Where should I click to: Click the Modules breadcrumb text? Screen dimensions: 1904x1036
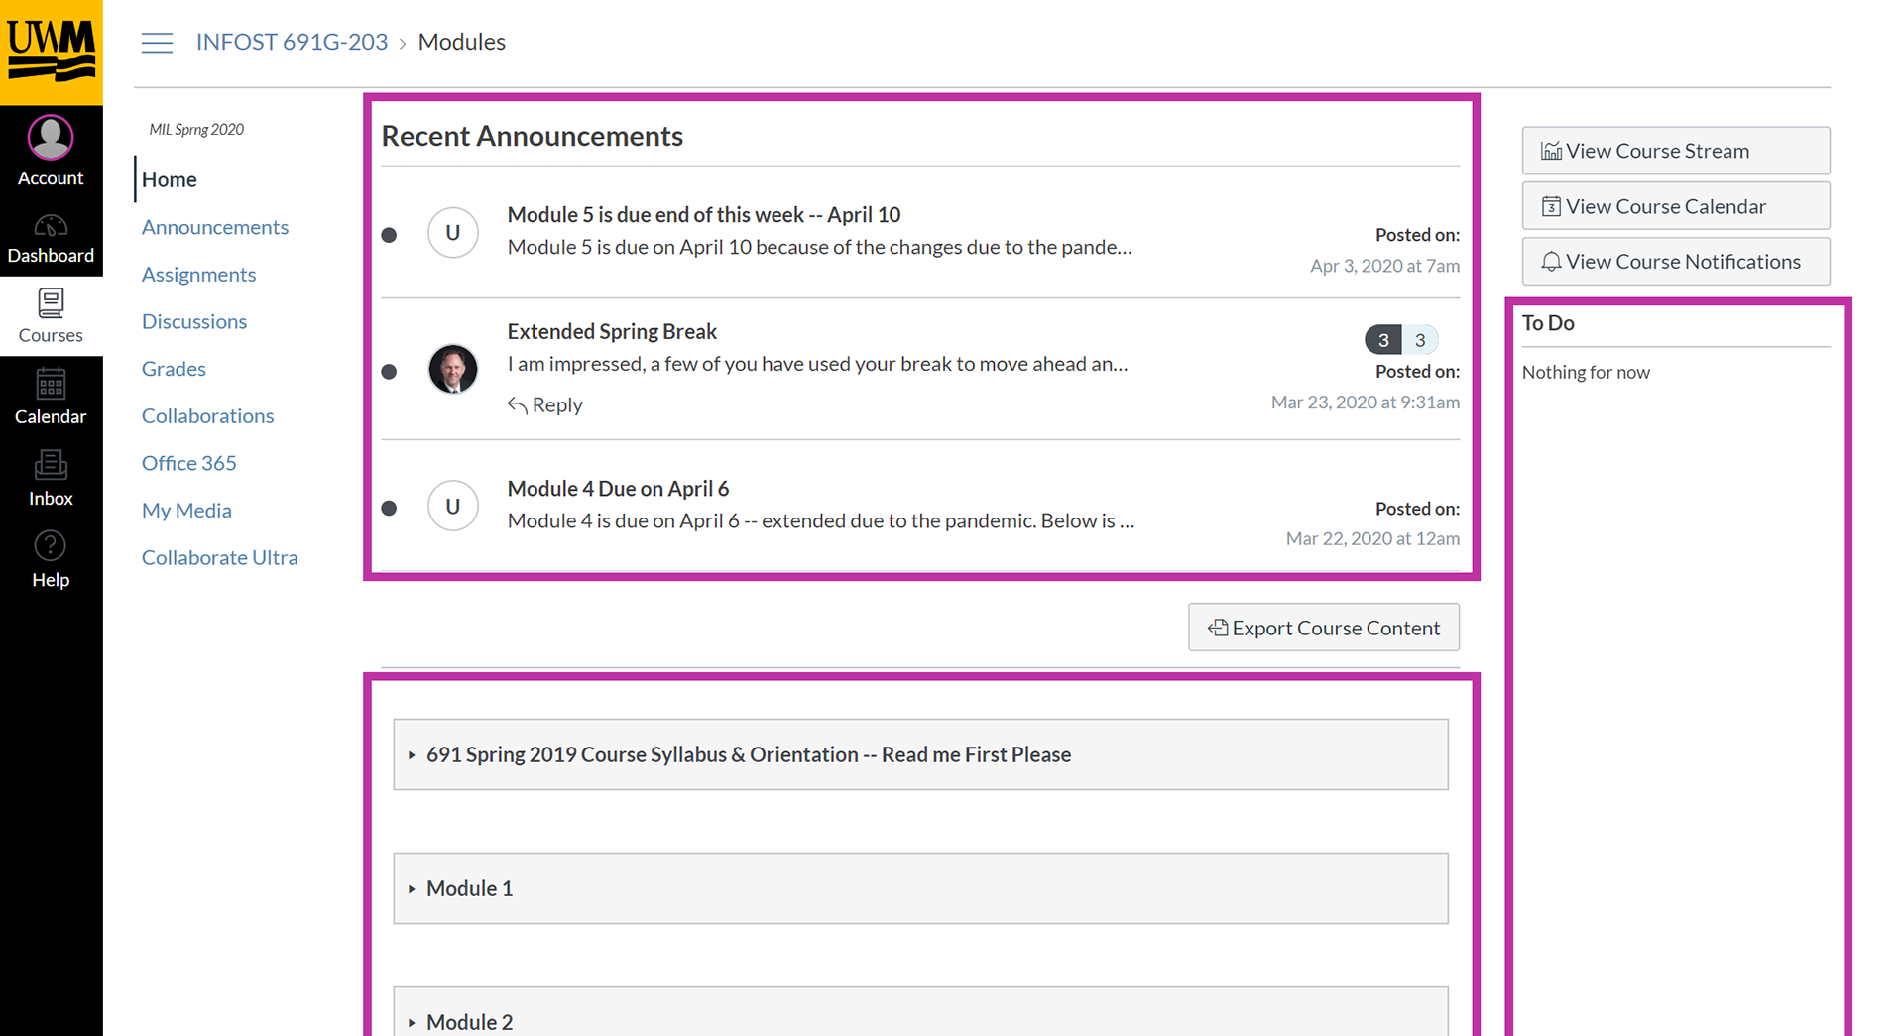[x=462, y=42]
